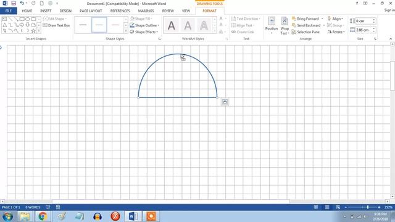The image size is (395, 222).
Task: Apply the first black WordArt style
Action: (172, 25)
